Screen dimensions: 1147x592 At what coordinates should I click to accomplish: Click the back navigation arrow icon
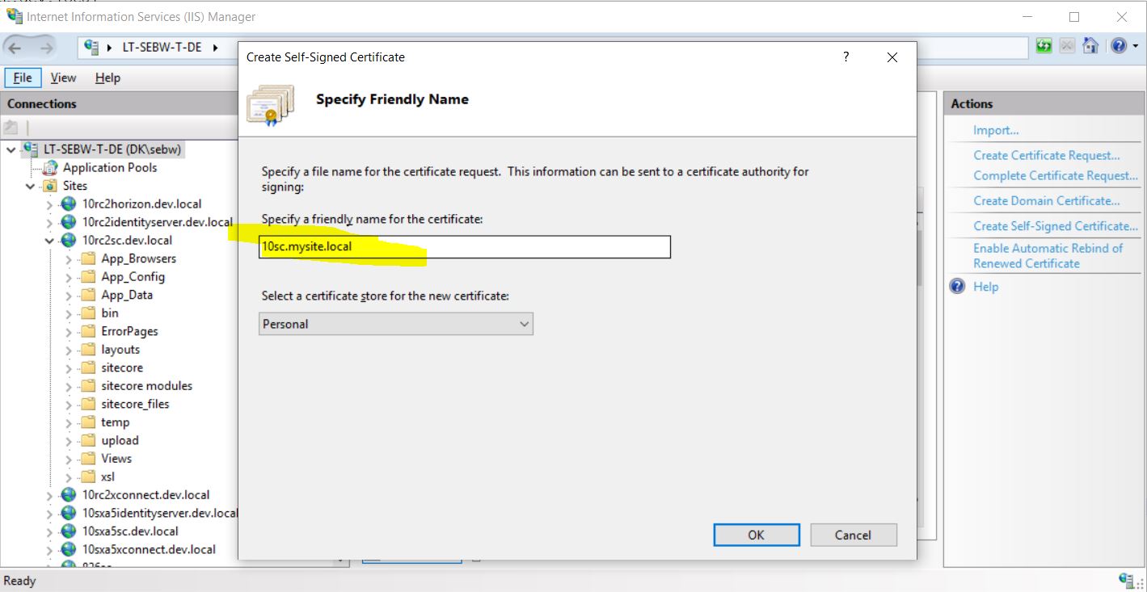(x=15, y=47)
